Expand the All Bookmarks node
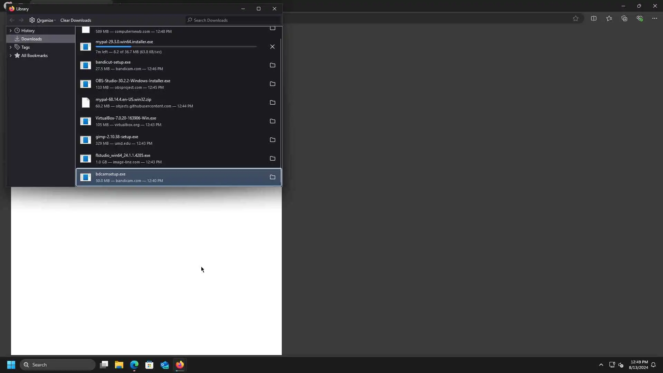Image resolution: width=663 pixels, height=373 pixels. tap(10, 56)
